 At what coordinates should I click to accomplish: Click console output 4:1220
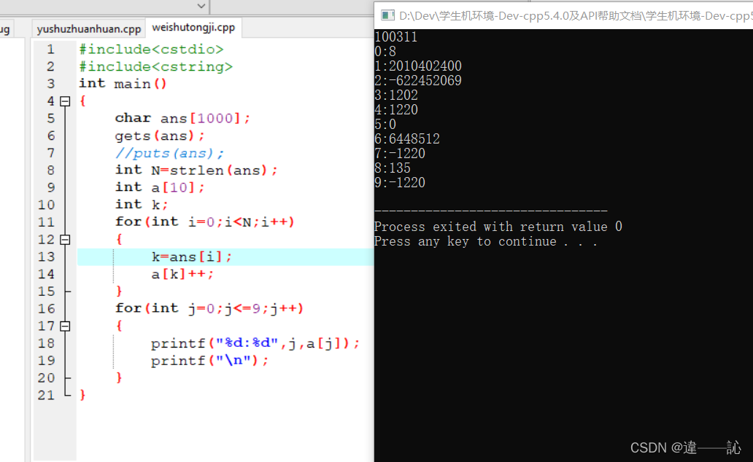point(396,110)
